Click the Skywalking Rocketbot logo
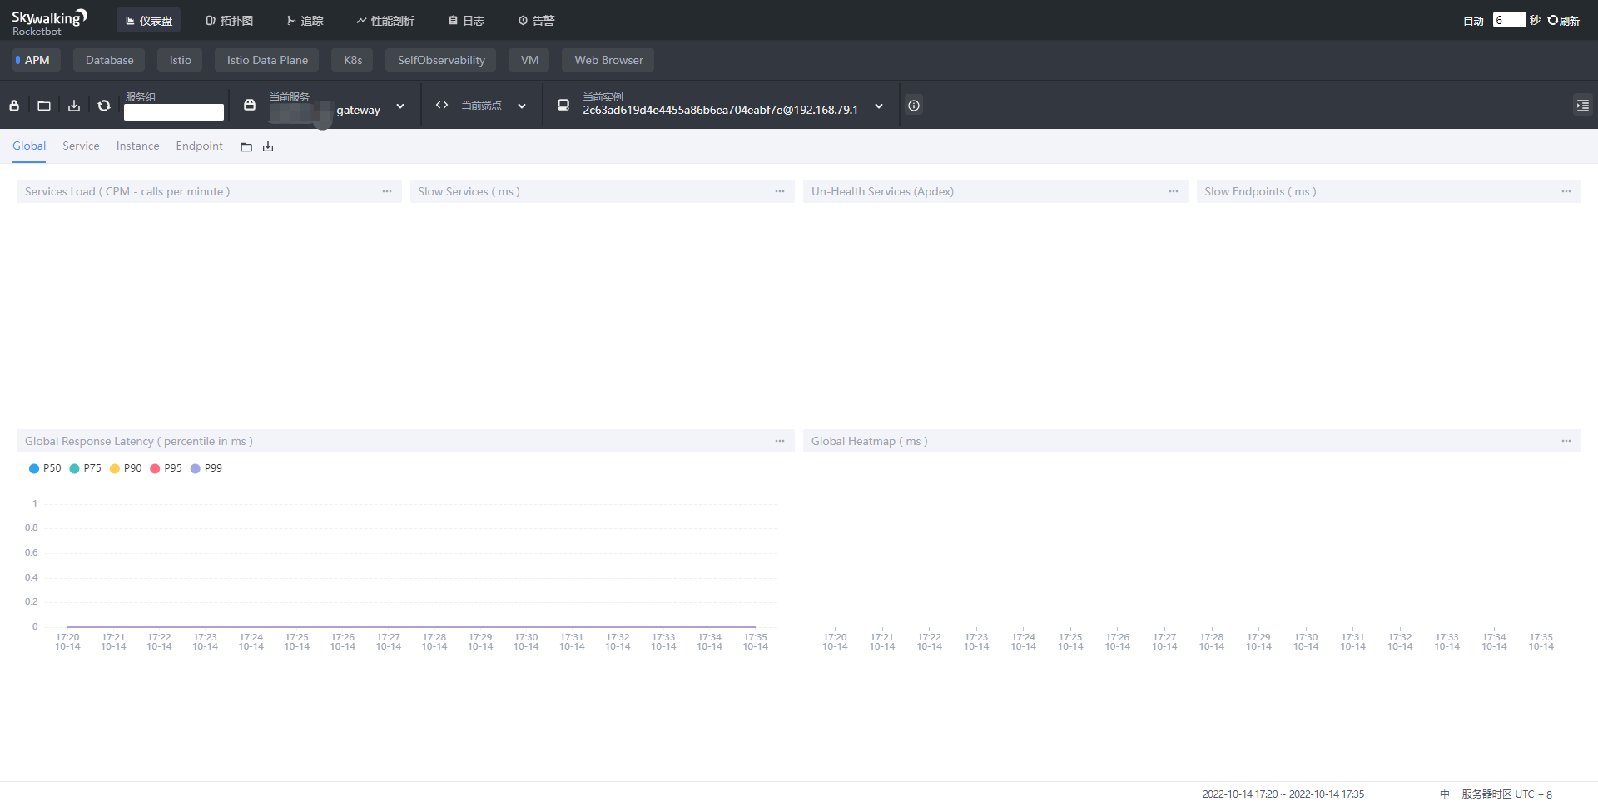Image resolution: width=1598 pixels, height=806 pixels. (49, 22)
